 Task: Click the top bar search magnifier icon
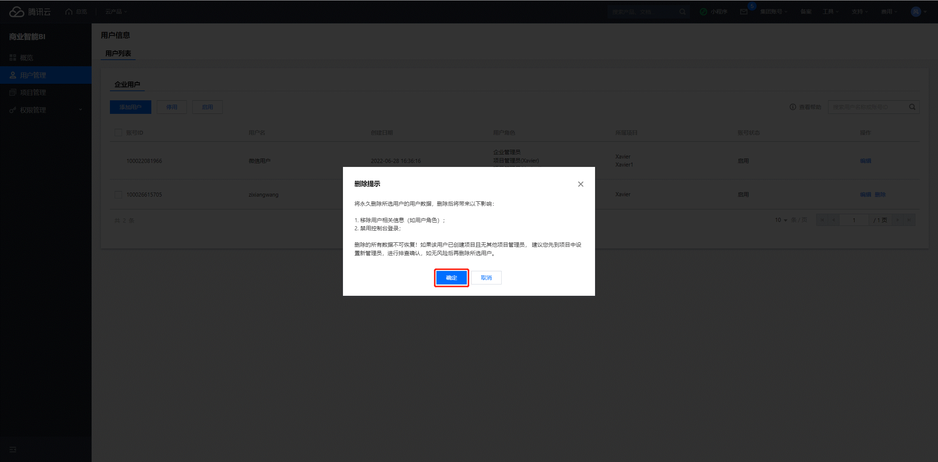tap(682, 12)
